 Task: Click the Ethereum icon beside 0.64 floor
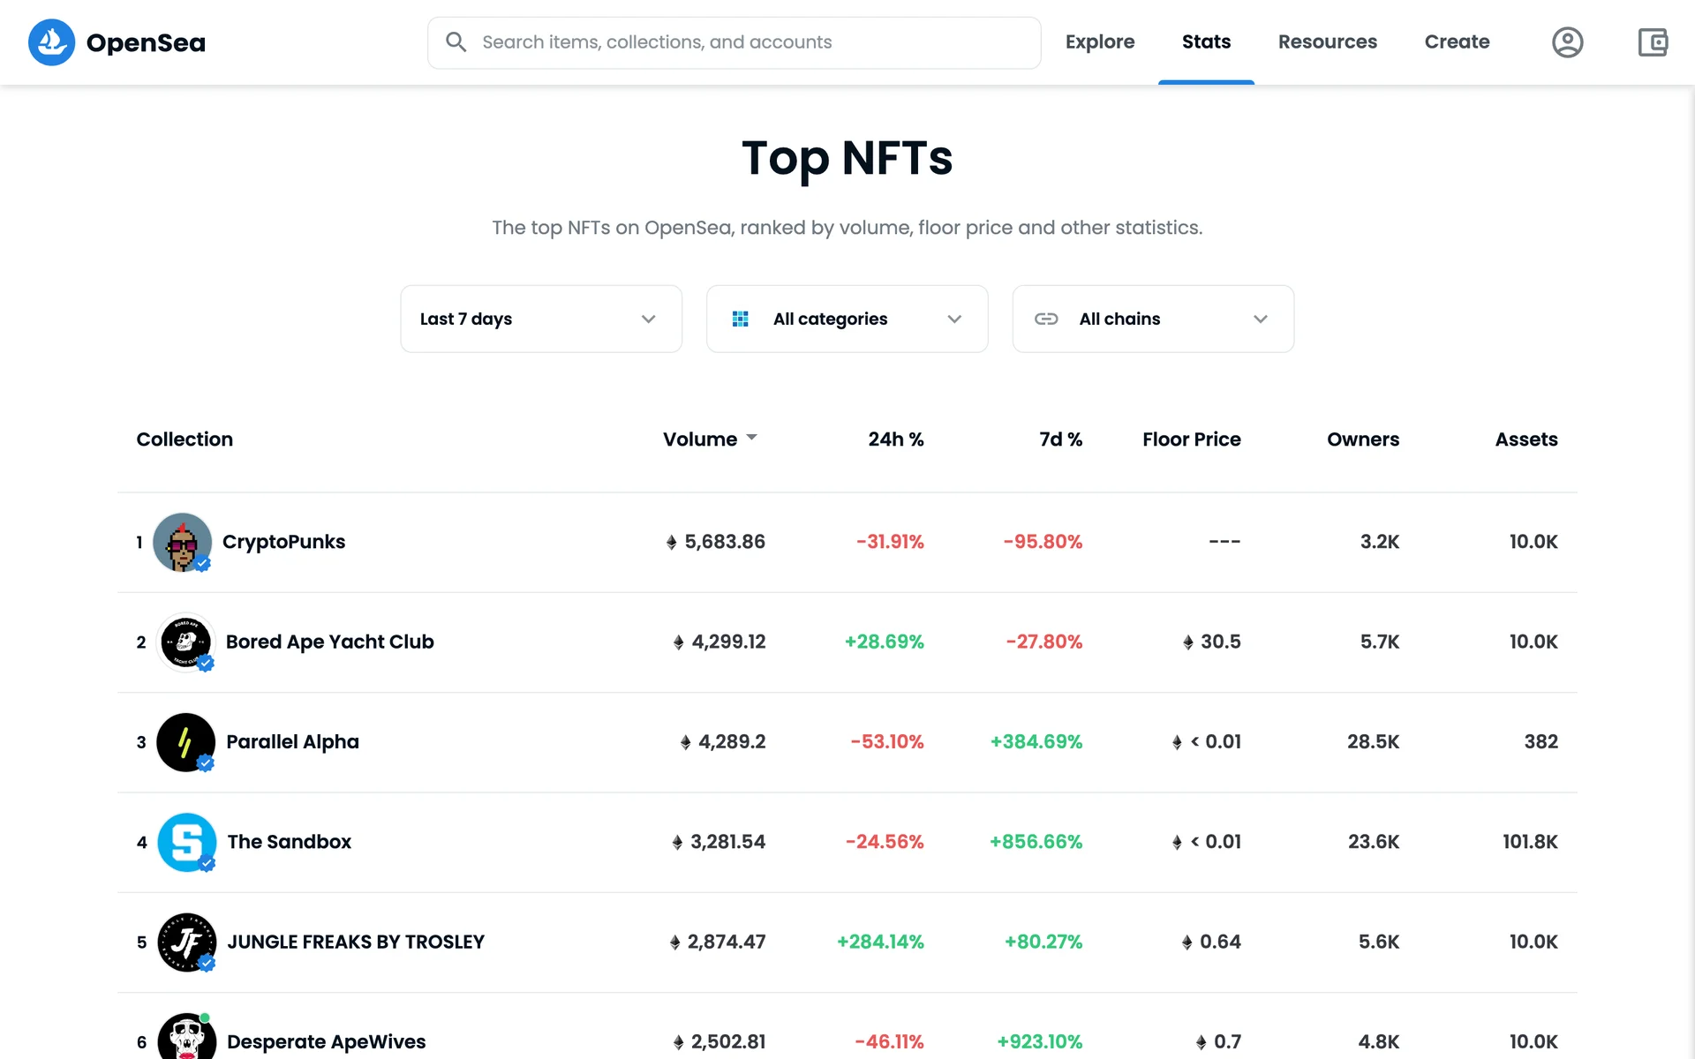pyautogui.click(x=1187, y=943)
